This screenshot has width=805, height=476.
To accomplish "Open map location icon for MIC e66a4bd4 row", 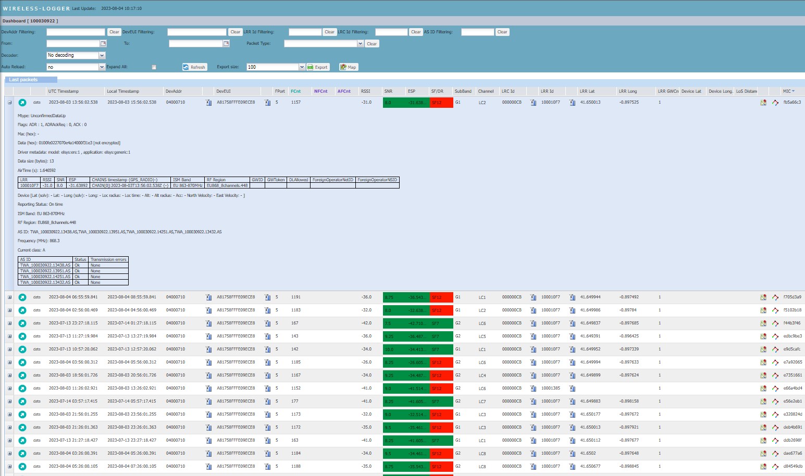I will pos(763,389).
